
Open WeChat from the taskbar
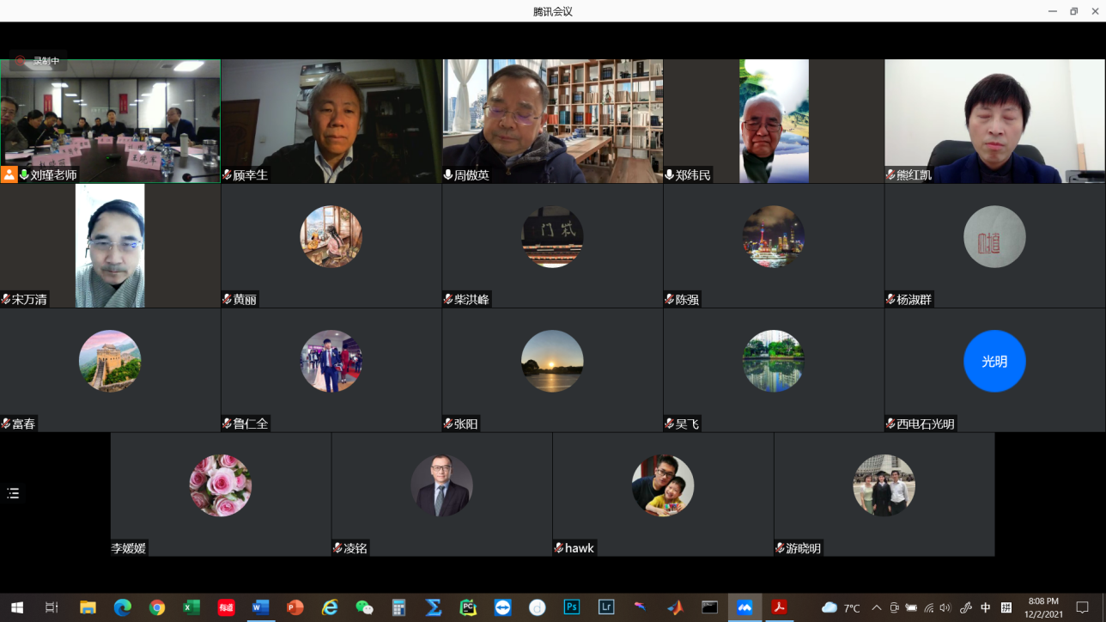364,607
